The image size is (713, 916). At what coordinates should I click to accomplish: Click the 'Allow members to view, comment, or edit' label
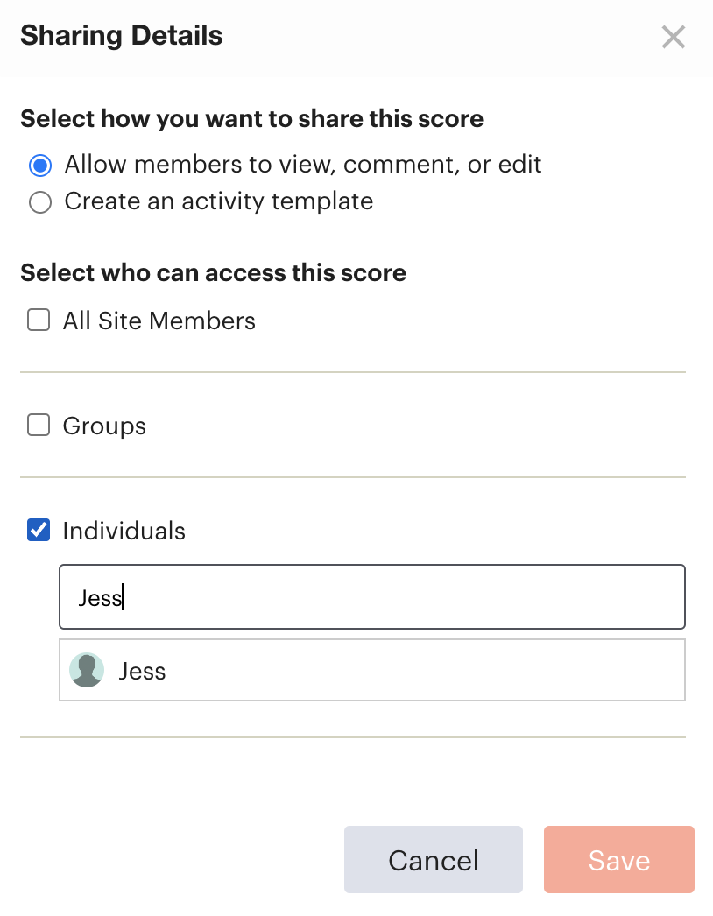click(x=303, y=165)
